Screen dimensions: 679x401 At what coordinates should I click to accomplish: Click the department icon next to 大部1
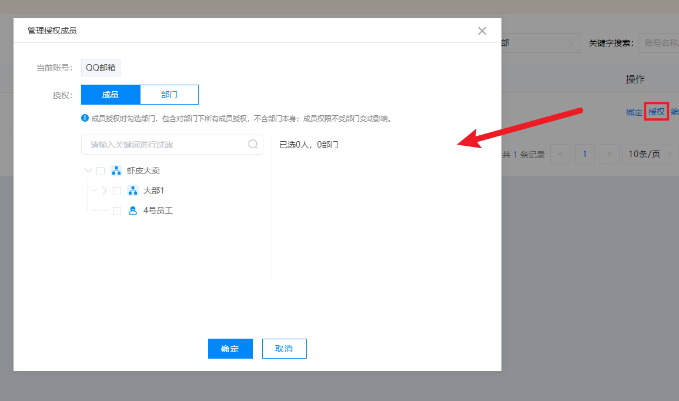point(133,191)
